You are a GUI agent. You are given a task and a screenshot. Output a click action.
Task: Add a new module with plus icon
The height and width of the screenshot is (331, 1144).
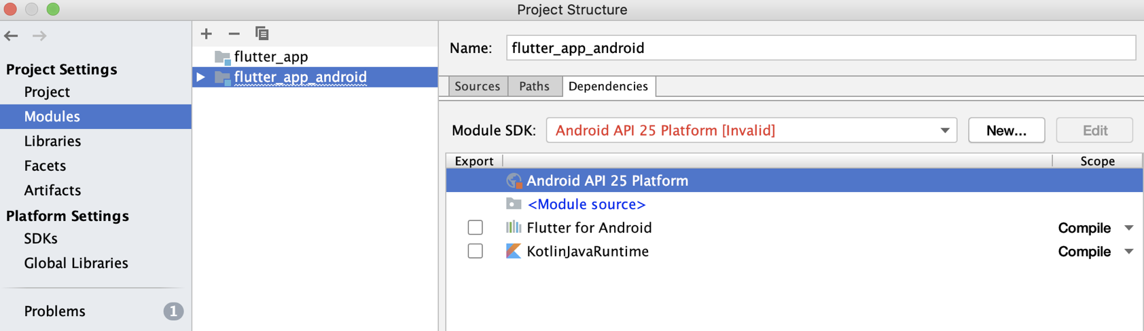tap(207, 33)
